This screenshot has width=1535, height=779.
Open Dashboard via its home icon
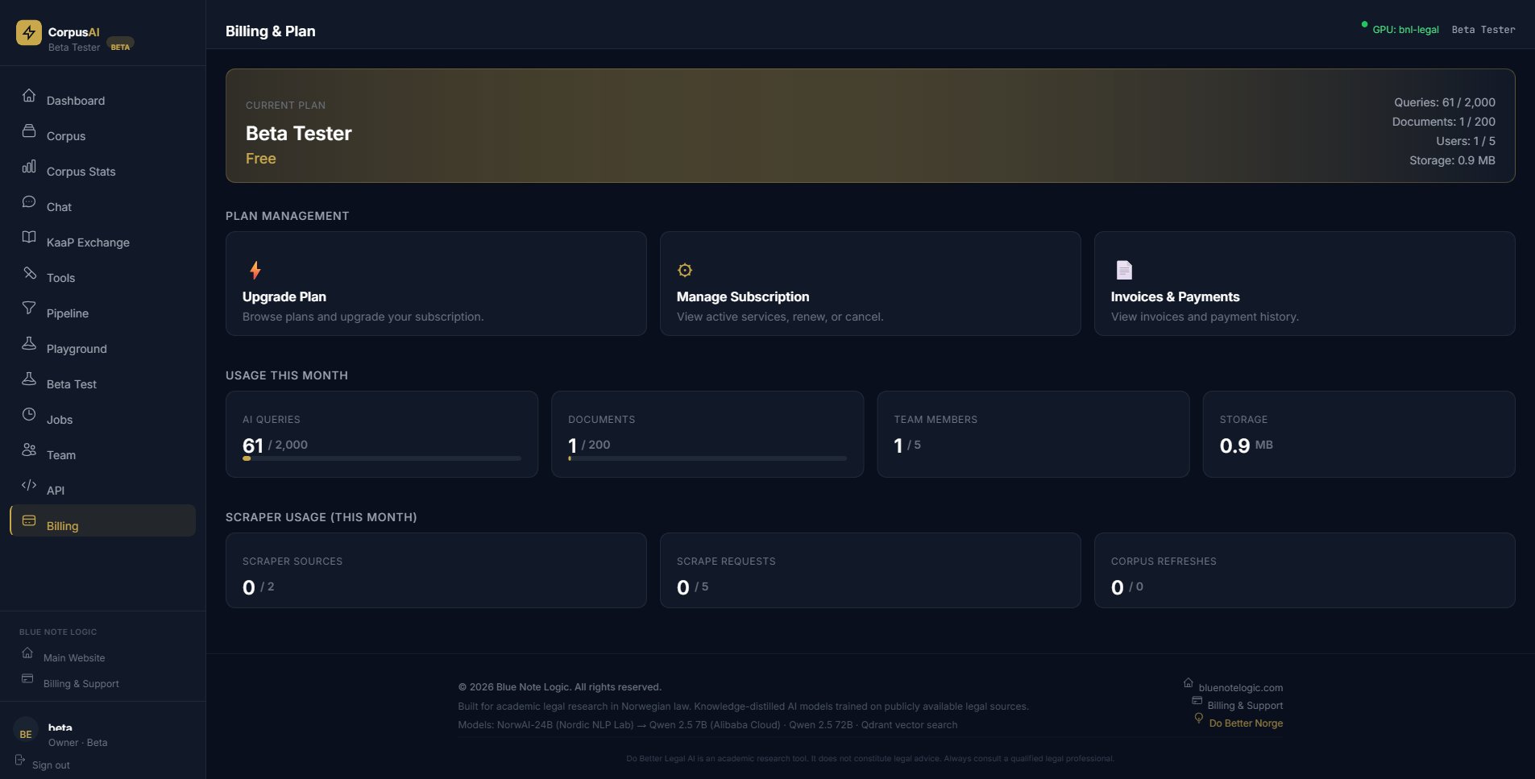click(29, 96)
